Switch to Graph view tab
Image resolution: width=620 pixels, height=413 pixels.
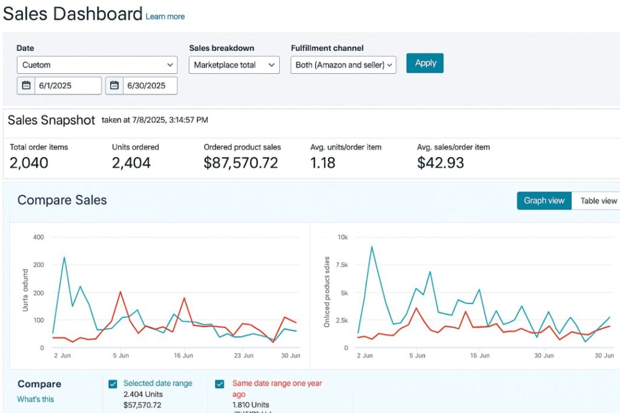coord(544,201)
